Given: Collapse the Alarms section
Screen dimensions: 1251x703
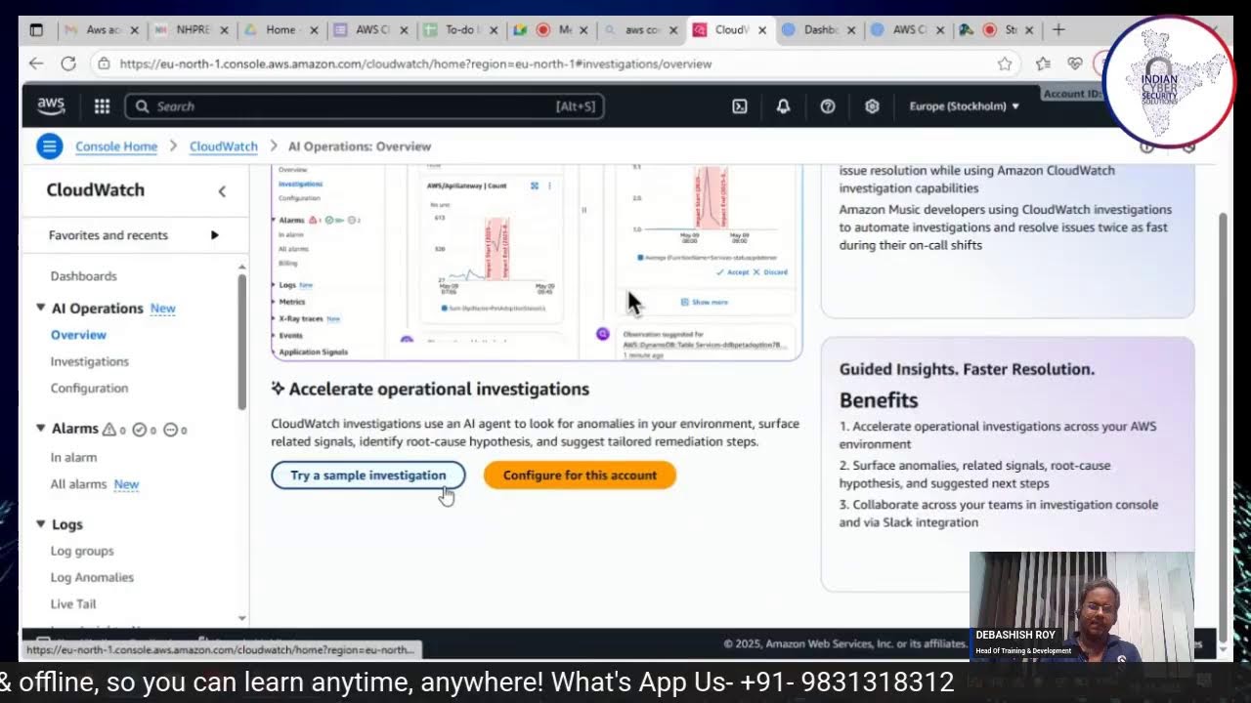Looking at the screenshot, I should coord(41,428).
